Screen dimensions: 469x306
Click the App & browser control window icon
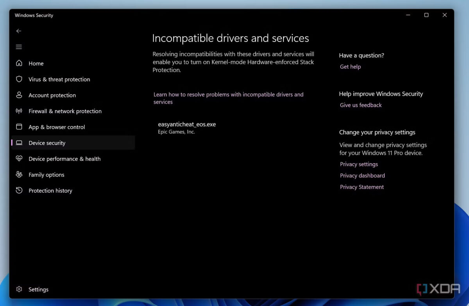click(x=19, y=127)
